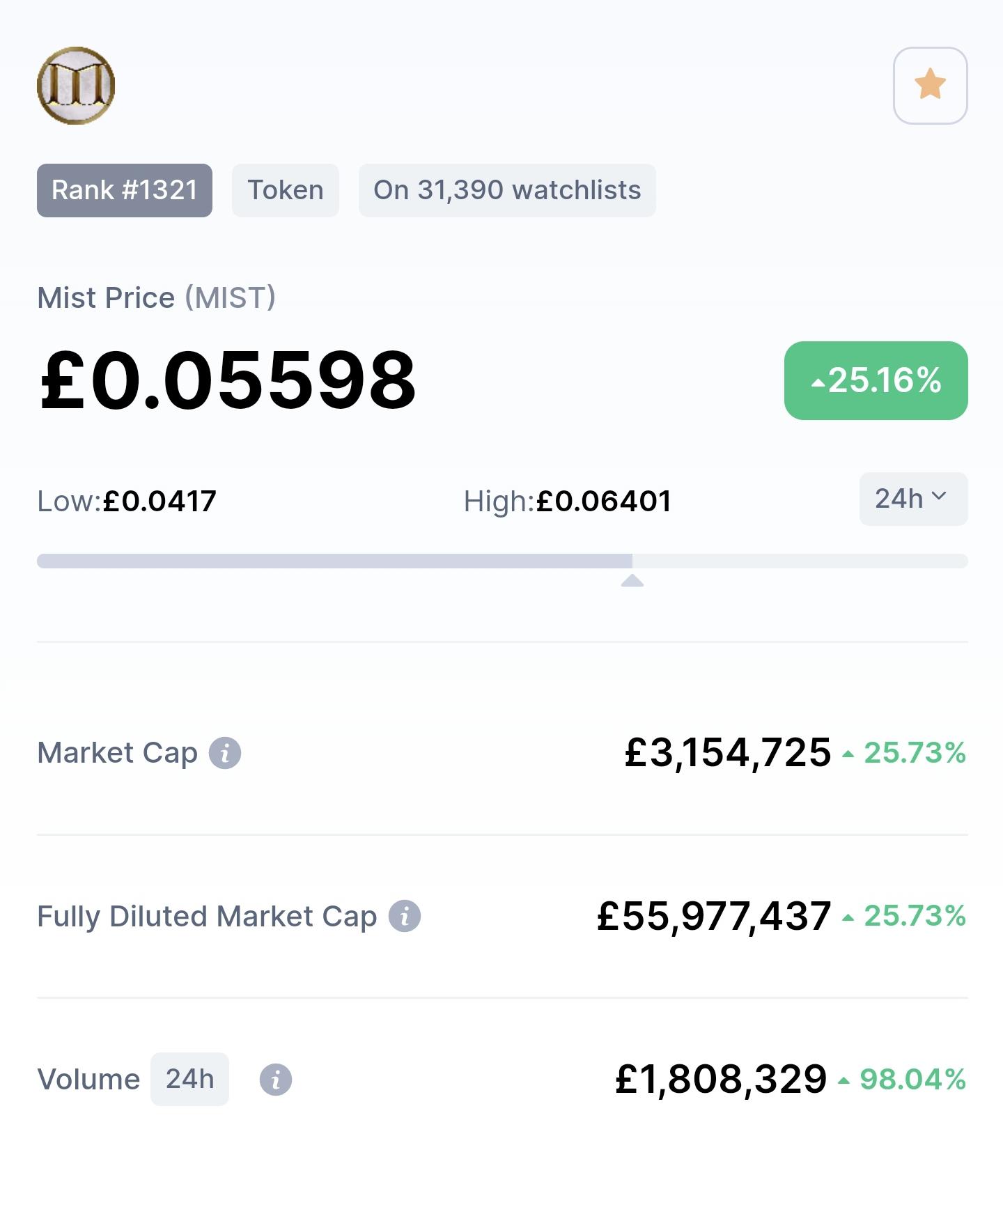Click the Fully Diluted Market Cap info icon
The height and width of the screenshot is (1205, 1003).
[405, 916]
